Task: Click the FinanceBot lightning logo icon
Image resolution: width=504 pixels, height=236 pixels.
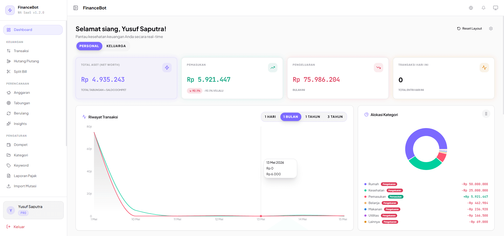Action: pos(10,10)
